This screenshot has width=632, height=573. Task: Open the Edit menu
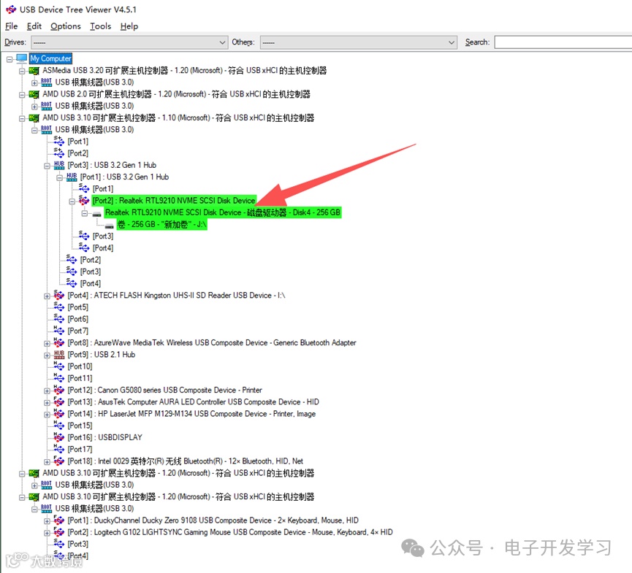coord(34,26)
